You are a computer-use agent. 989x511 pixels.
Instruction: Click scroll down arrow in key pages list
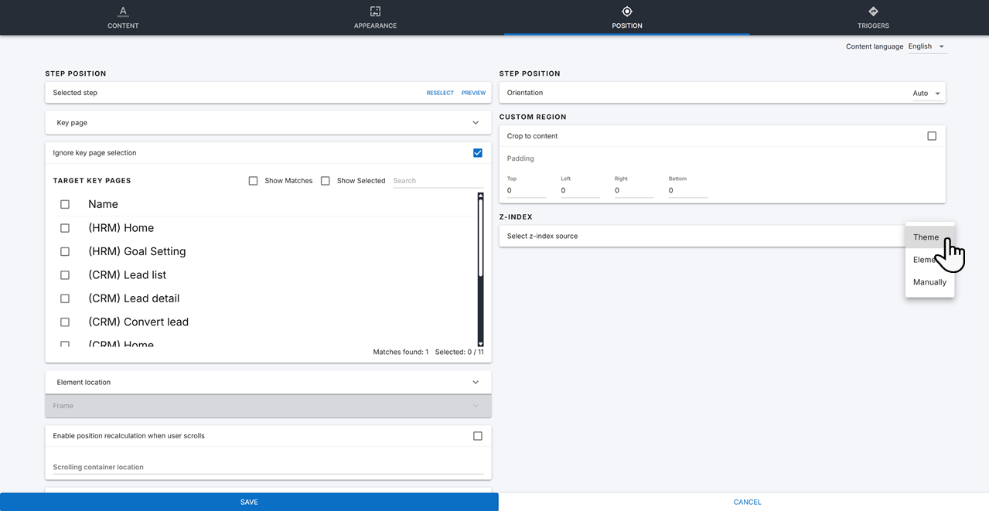point(480,342)
